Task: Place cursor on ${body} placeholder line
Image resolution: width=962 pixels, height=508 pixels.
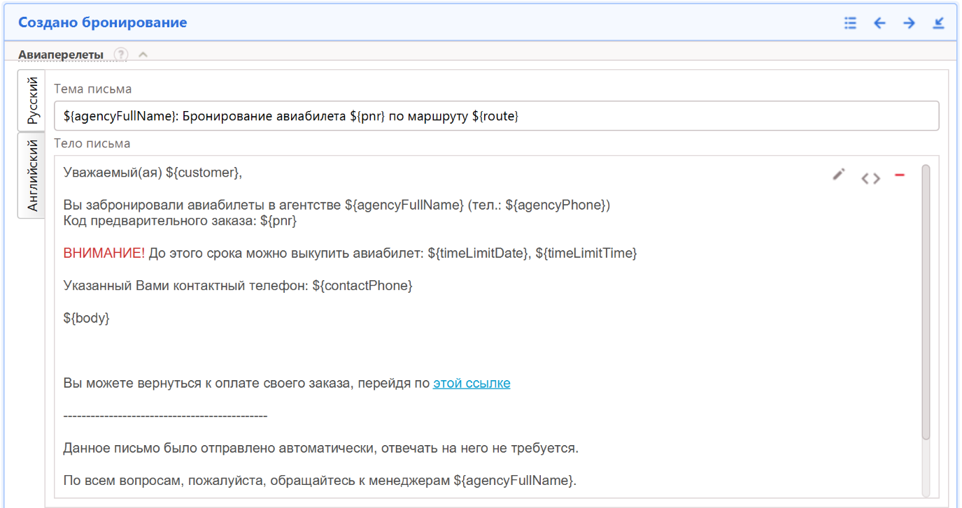Action: 87,318
